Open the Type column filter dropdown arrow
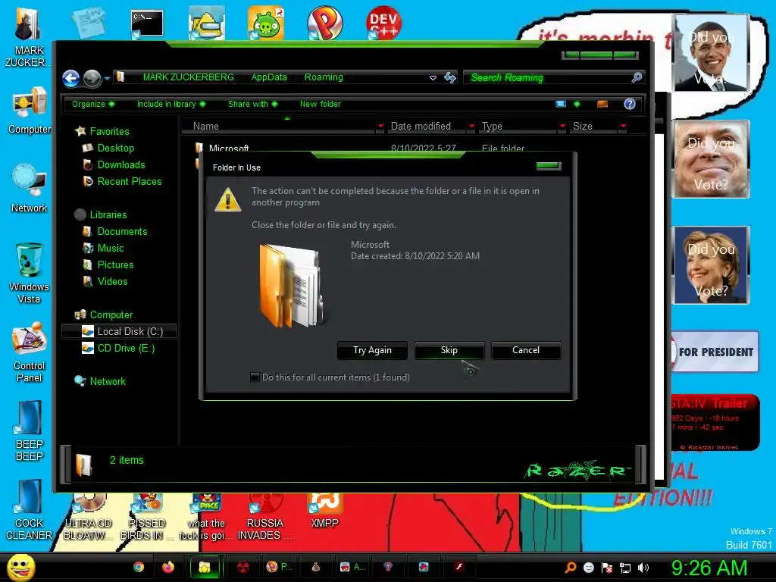This screenshot has width=776, height=582. (562, 127)
